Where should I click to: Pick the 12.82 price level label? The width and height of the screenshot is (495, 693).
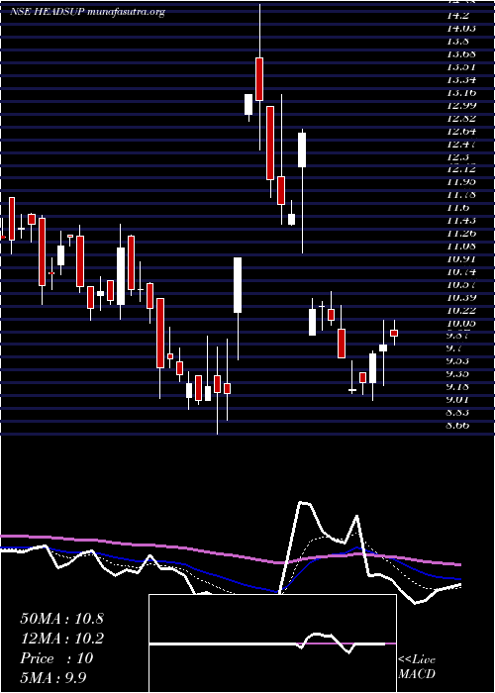[x=461, y=118]
